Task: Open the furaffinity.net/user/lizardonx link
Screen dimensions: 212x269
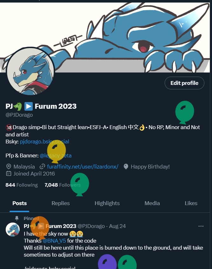Action: coord(83,167)
